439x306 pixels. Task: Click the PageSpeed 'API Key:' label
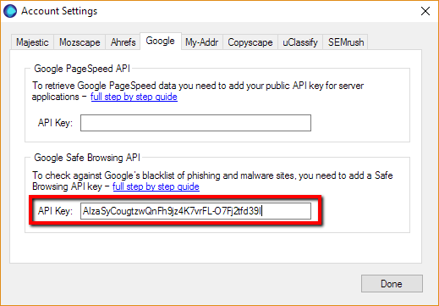point(55,123)
